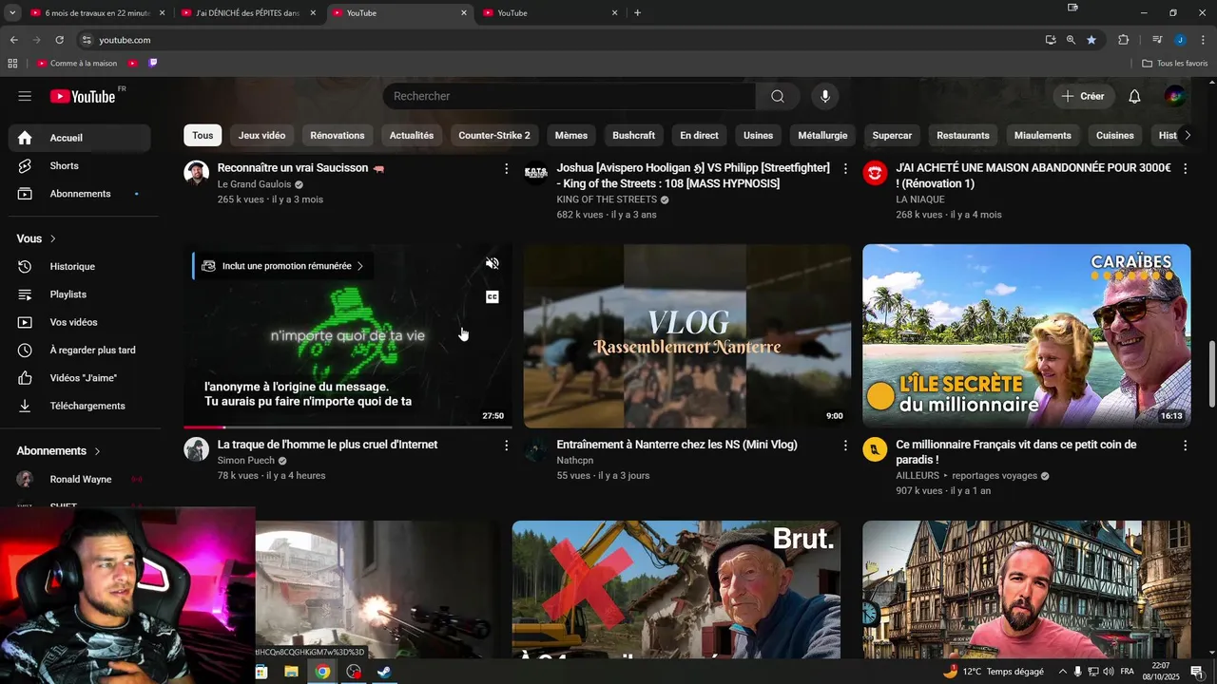Go to the YouTube logo home link

pos(84,96)
